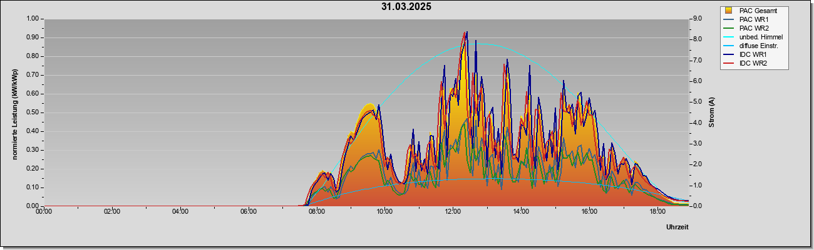This screenshot has width=814, height=250.
Task: Click the 12:00 time axis label
Action: 453,212
